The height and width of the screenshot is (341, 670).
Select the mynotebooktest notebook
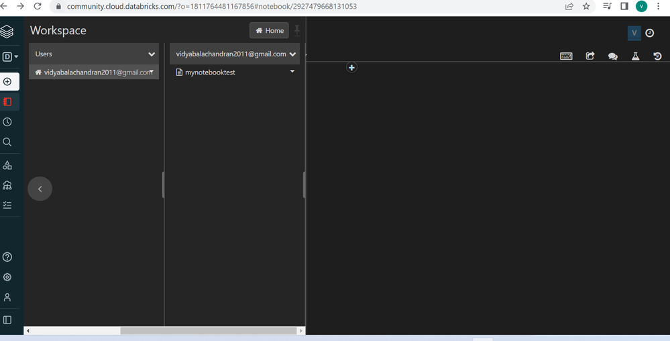[210, 72]
